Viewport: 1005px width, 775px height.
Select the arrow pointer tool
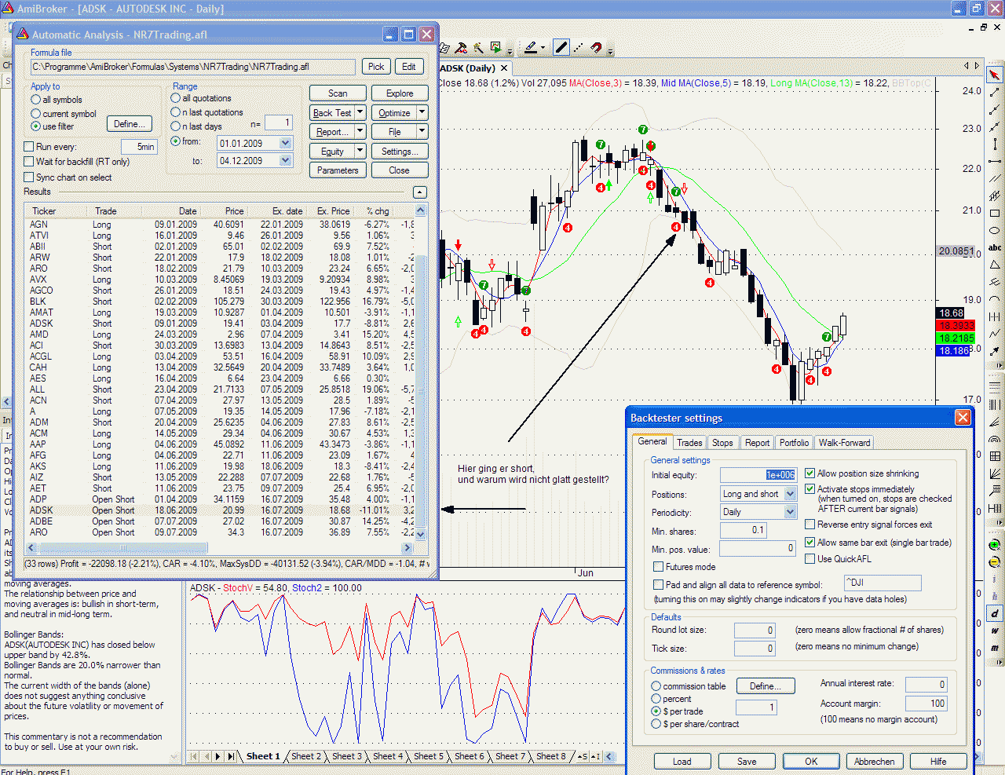pyautogui.click(x=995, y=75)
